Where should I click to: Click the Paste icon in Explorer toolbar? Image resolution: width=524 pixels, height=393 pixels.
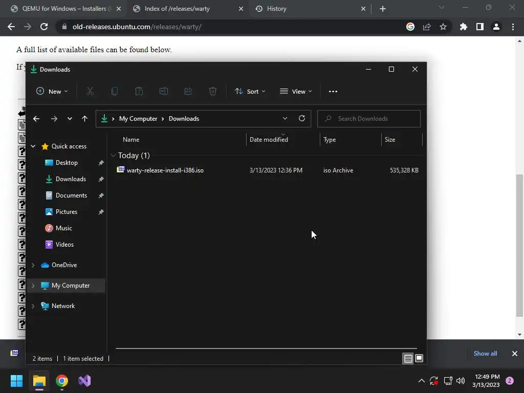[139, 91]
